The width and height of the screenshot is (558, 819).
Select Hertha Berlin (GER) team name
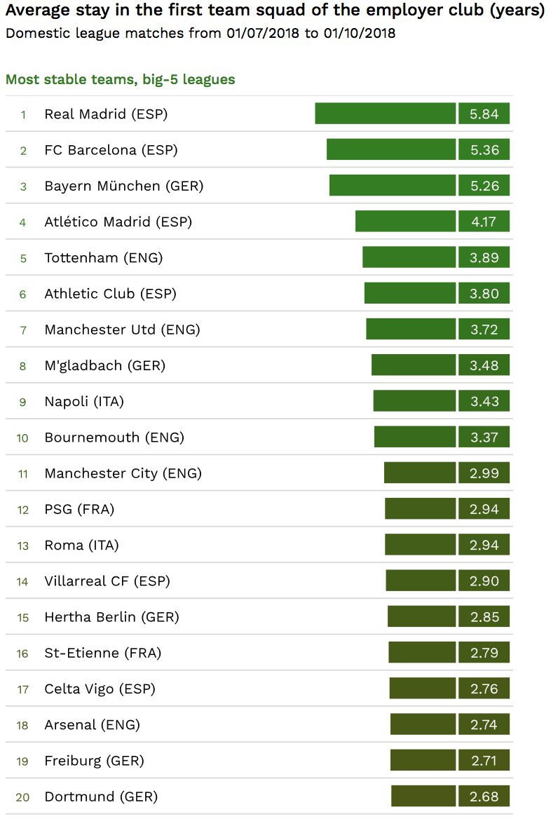point(111,617)
